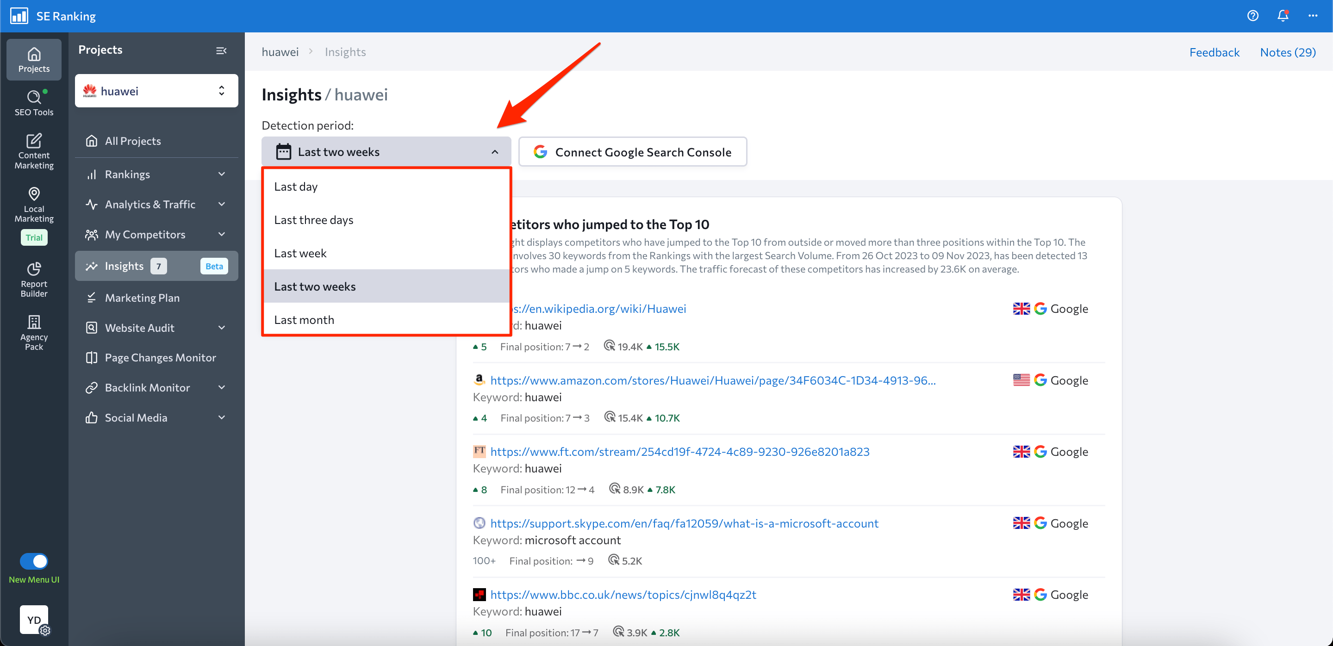1333x646 pixels.
Task: Expand the Backlink Monitor submenu
Action: click(222, 387)
